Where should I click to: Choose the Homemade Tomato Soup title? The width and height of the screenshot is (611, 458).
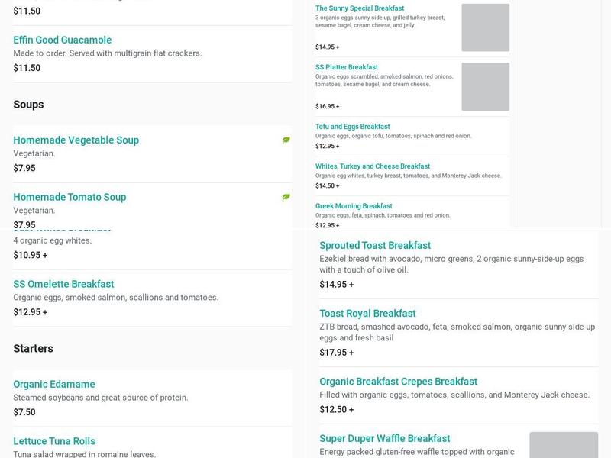pyautogui.click(x=70, y=197)
